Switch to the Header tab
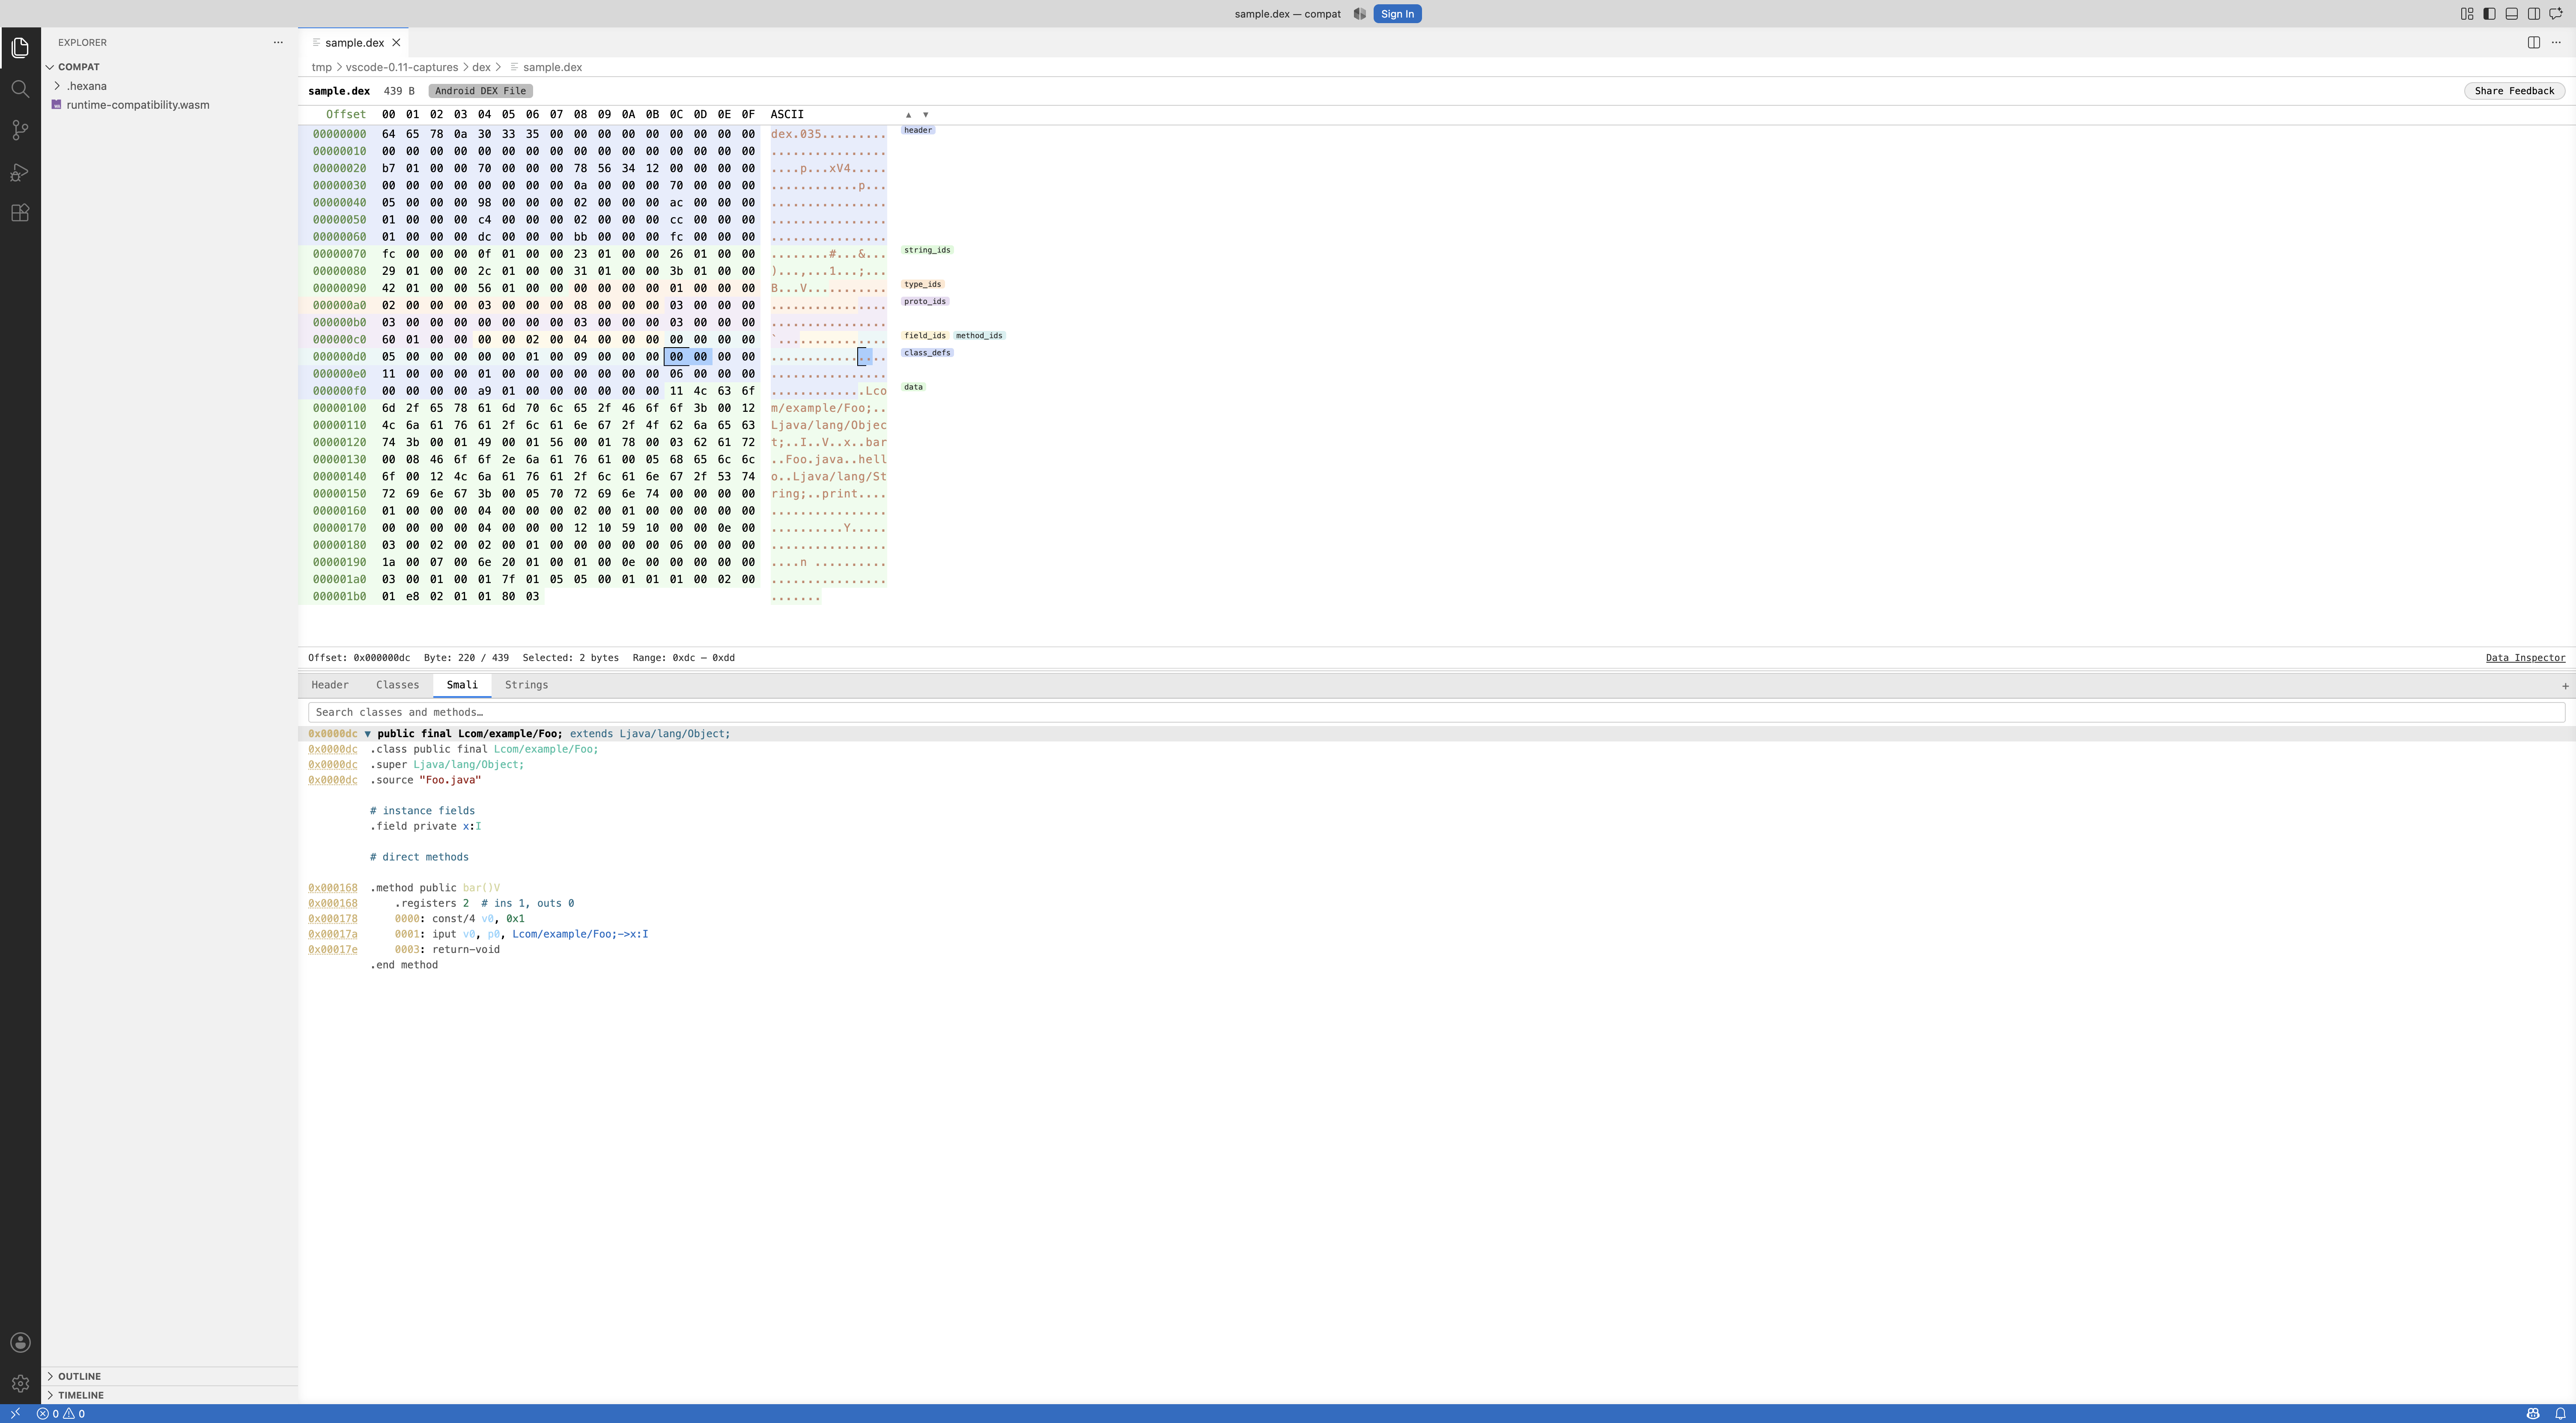Image resolution: width=2576 pixels, height=1423 pixels. 330,685
